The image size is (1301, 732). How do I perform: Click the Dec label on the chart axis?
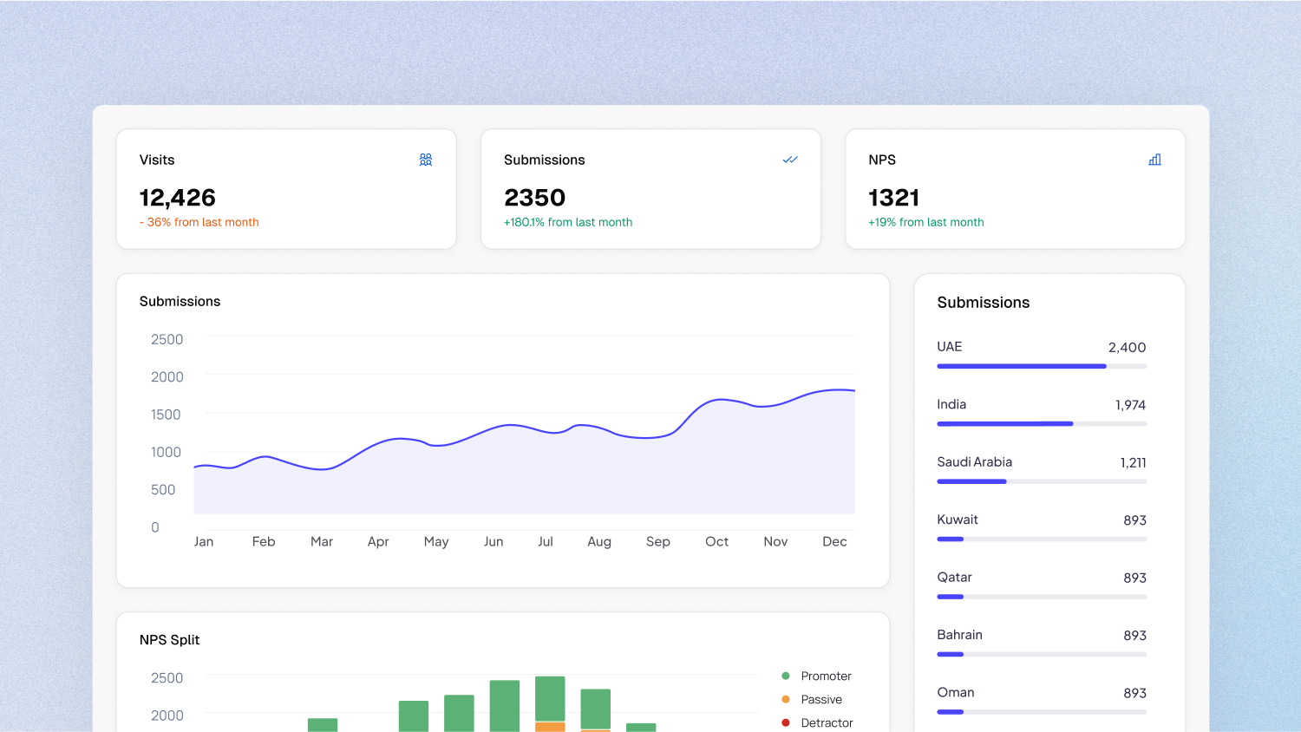click(x=834, y=541)
